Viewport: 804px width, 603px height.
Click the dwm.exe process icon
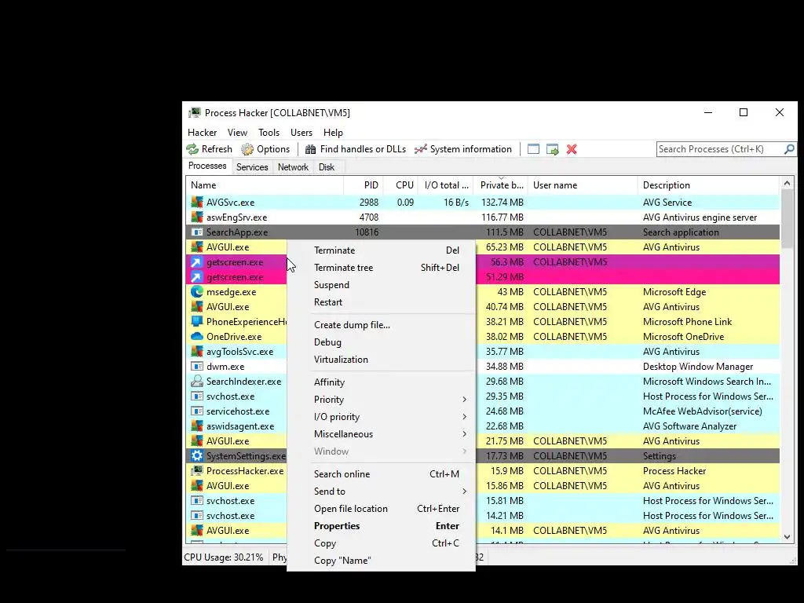[x=197, y=366]
